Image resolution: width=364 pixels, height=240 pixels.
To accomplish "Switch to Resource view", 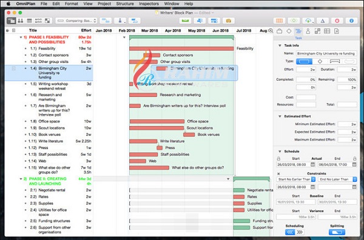I will point(21,21).
